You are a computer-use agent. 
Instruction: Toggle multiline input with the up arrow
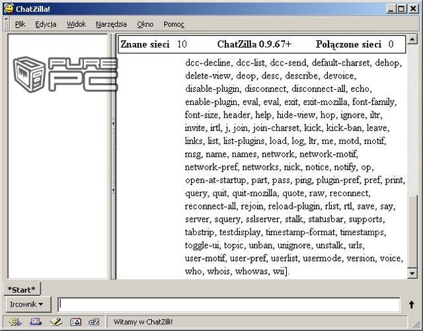411,305
